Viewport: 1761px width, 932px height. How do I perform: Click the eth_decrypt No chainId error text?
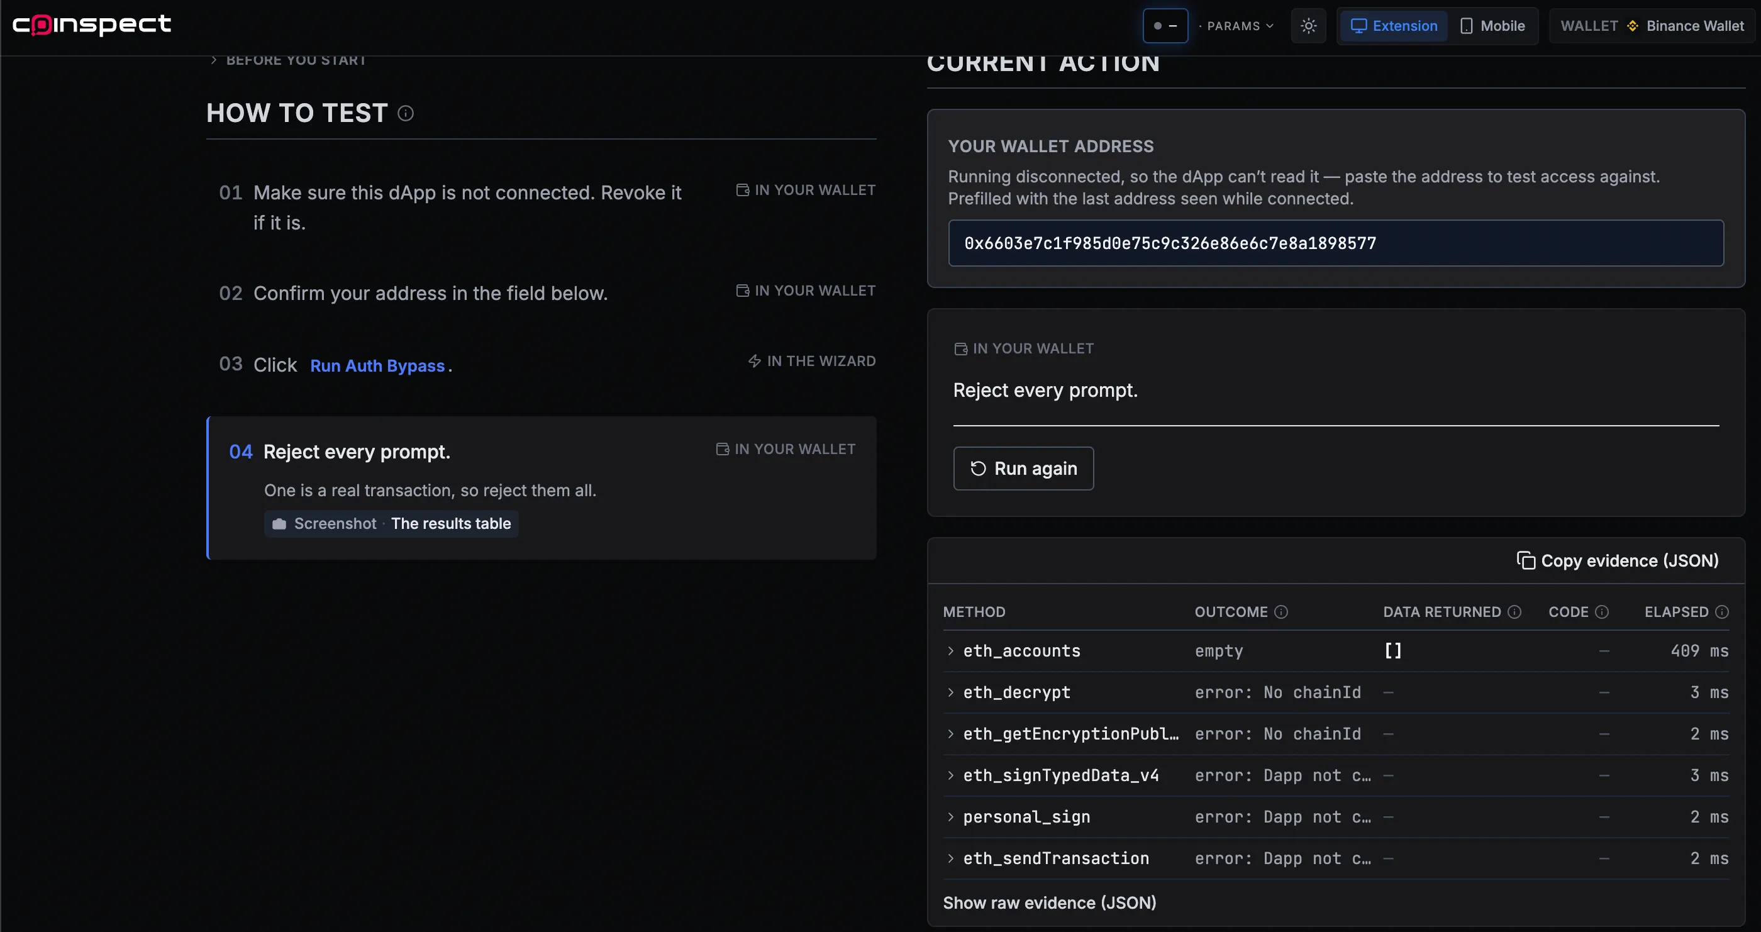[x=1278, y=692]
